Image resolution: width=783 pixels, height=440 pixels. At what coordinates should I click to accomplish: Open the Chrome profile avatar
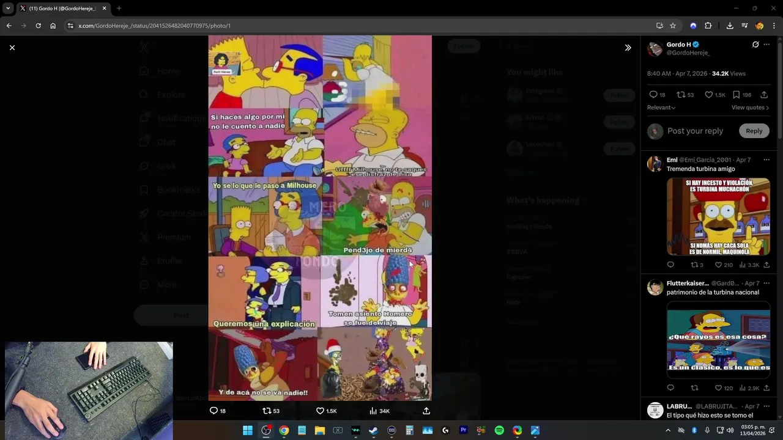[x=760, y=26]
